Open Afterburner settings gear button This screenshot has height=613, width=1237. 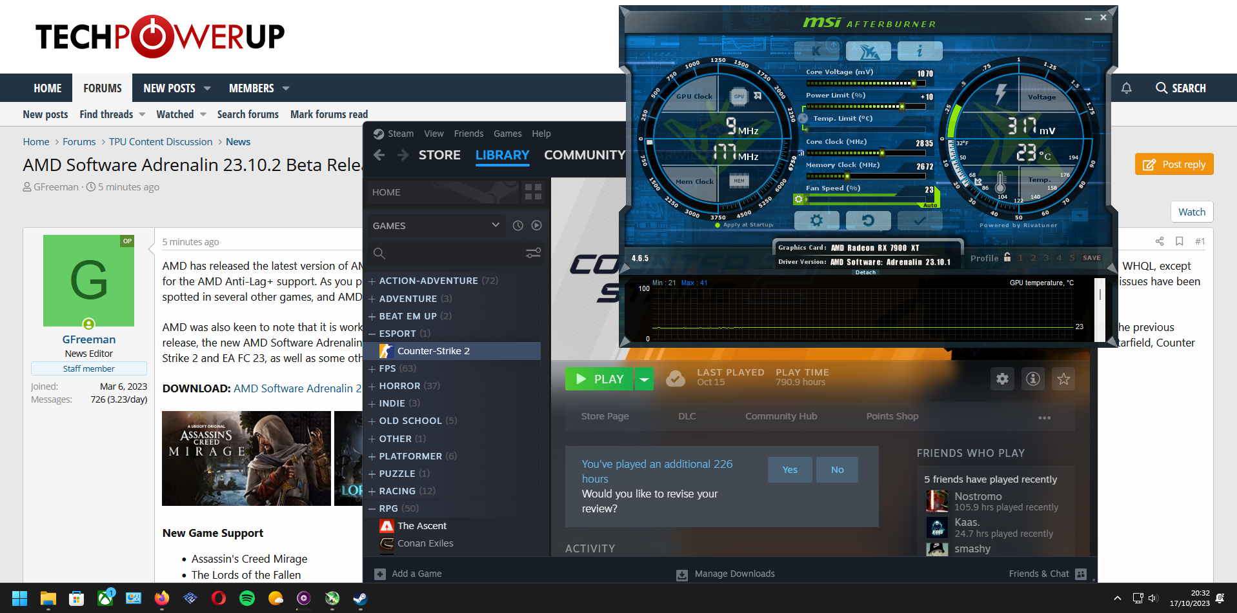coord(816,221)
